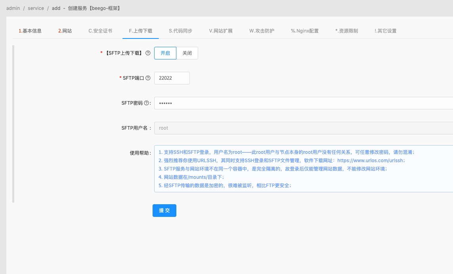Enable SFTP with the 开启 option
This screenshot has height=274, width=453.
point(165,53)
